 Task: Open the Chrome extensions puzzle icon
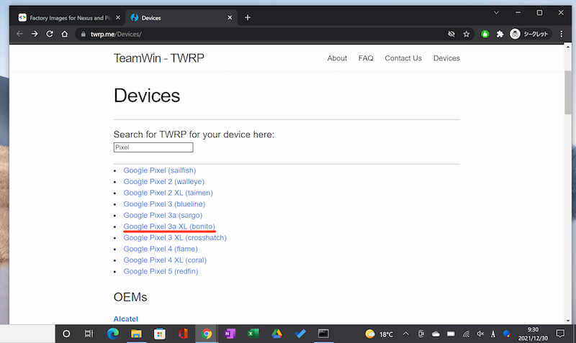(500, 34)
